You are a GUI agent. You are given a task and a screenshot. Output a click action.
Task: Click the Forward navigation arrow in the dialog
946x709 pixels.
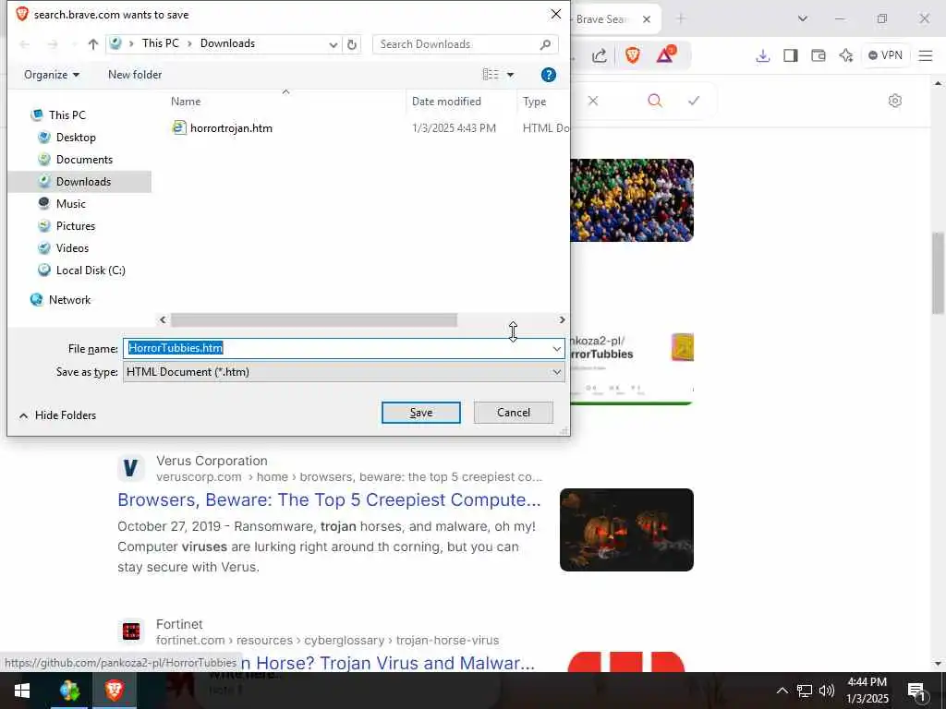click(x=53, y=44)
